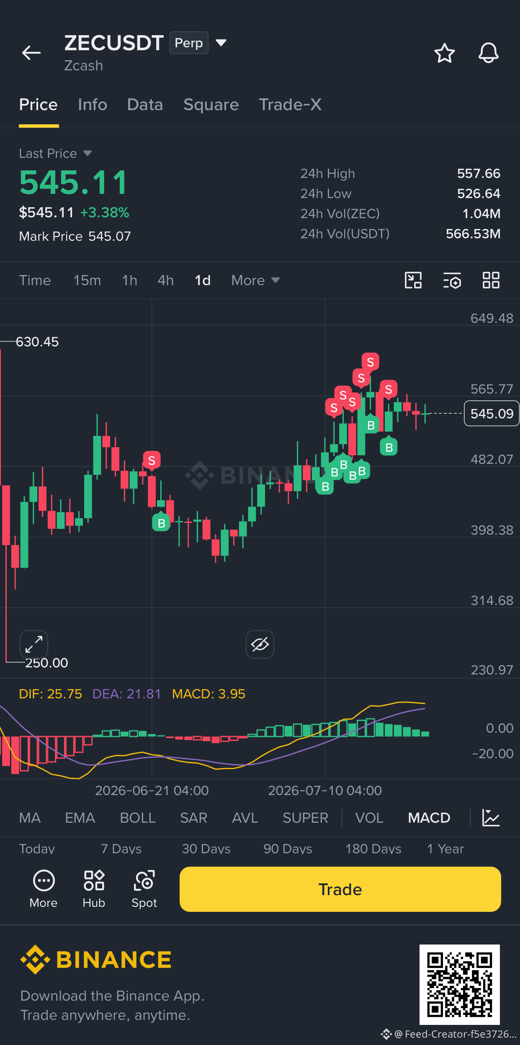Select the 1d chart interval
The height and width of the screenshot is (1045, 520).
tap(203, 280)
